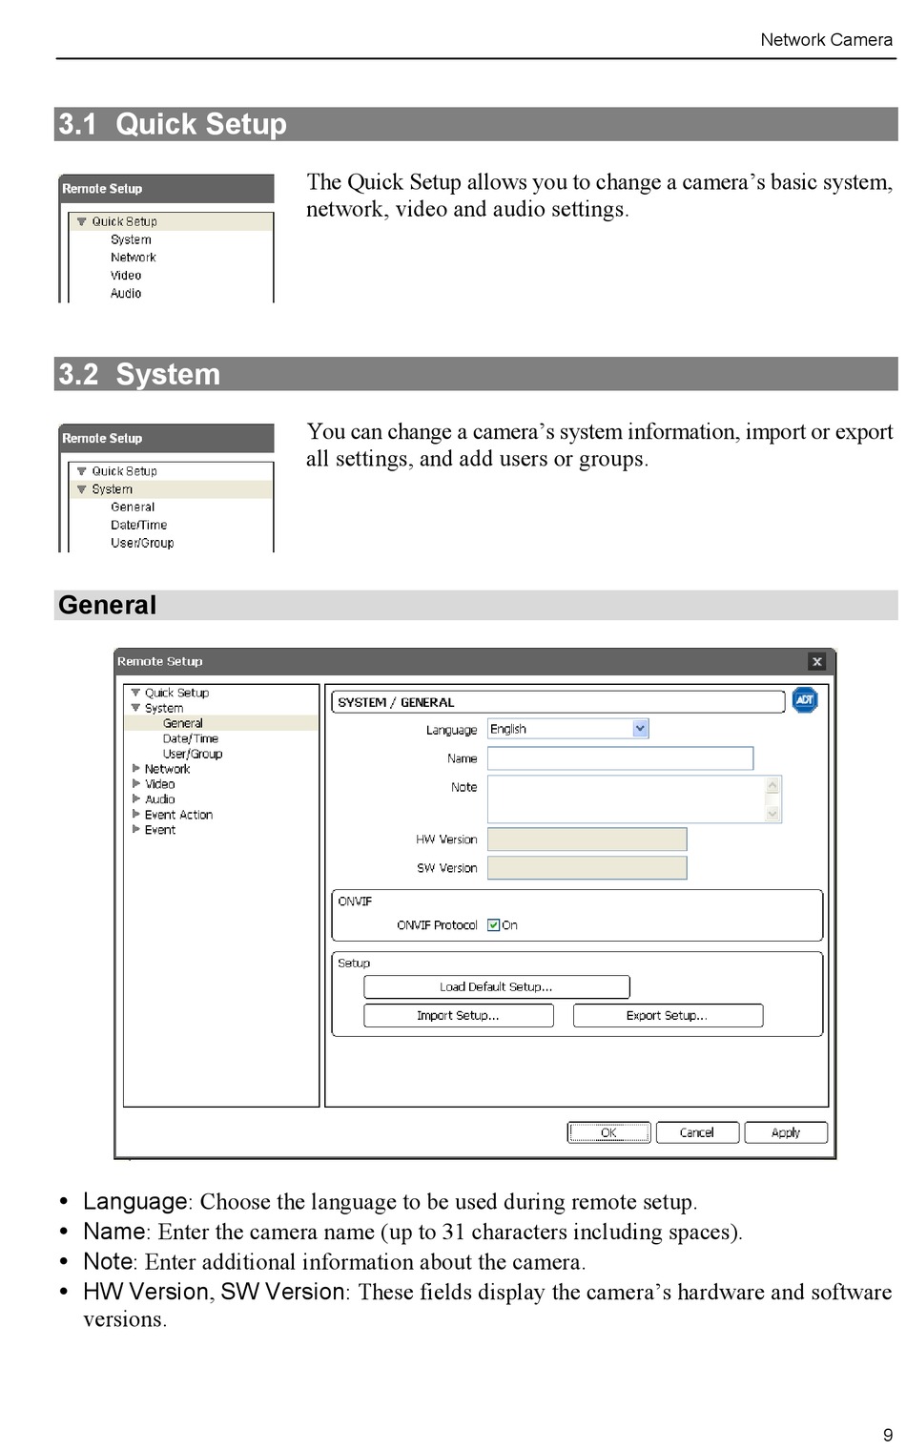Image resolution: width=906 pixels, height=1451 pixels.
Task: Click the camera Name input field
Action: pyautogui.click(x=620, y=758)
